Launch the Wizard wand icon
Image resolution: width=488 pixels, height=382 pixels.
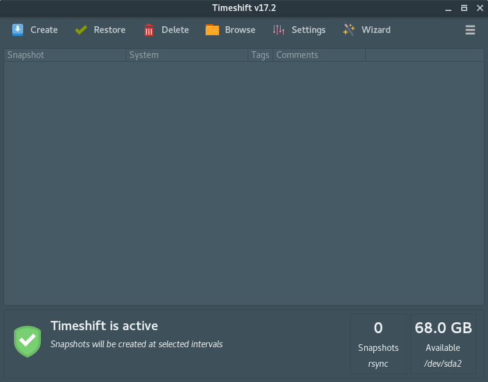click(348, 29)
